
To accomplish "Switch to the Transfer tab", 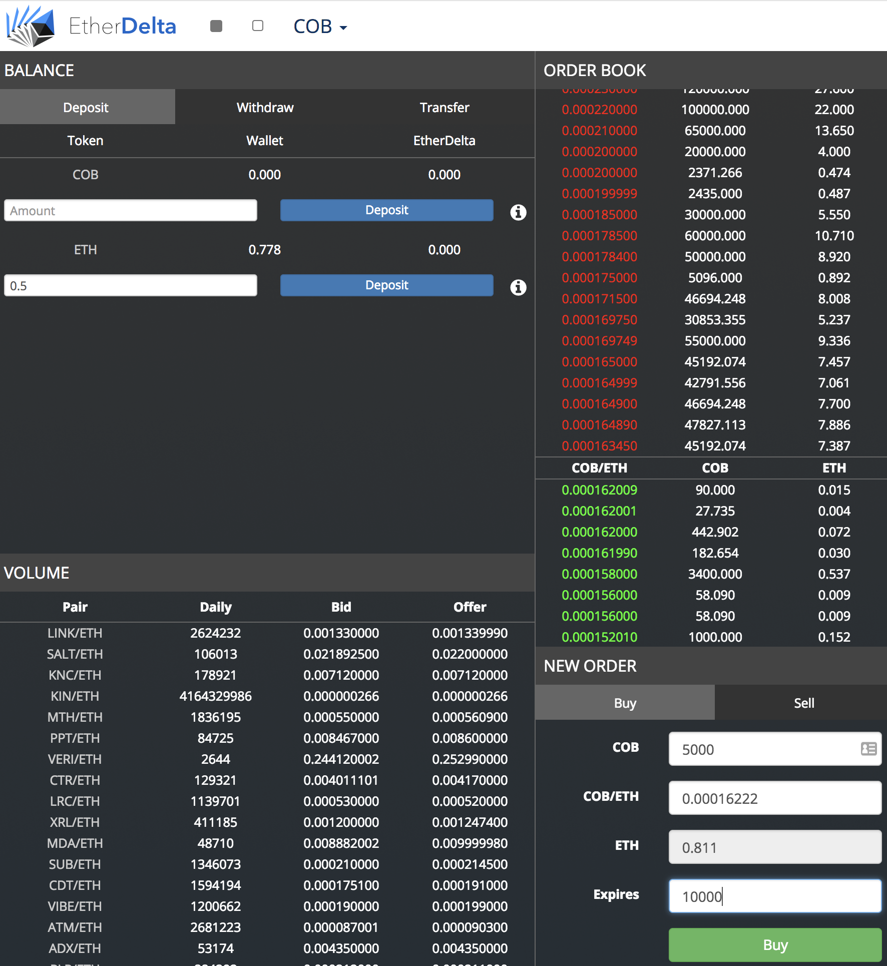I will coord(445,107).
